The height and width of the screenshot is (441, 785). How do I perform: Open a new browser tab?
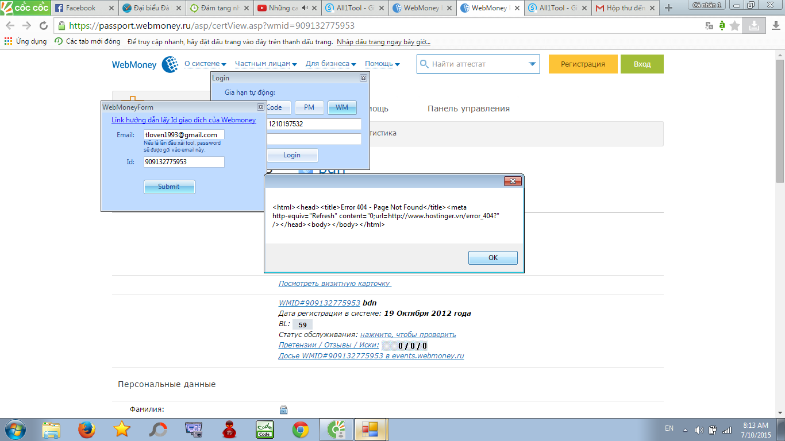pyautogui.click(x=668, y=8)
